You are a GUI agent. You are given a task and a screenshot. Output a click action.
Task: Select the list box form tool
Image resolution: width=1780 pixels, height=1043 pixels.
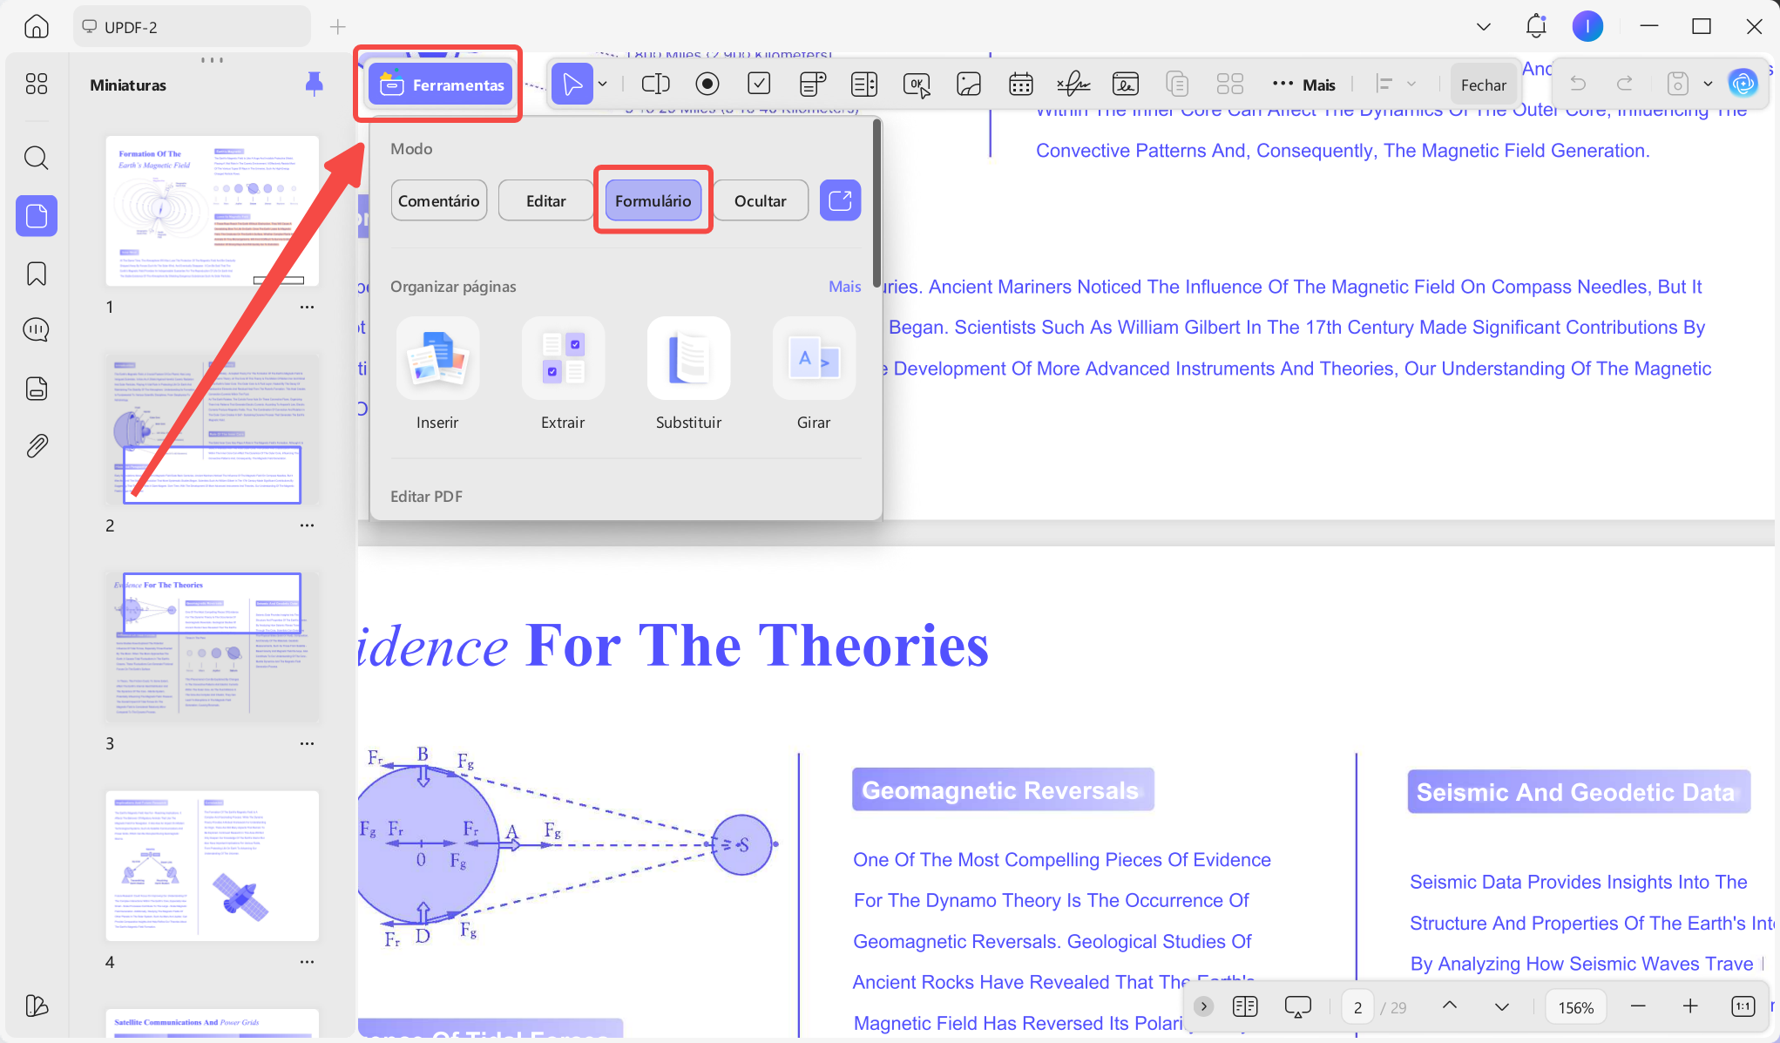pyautogui.click(x=864, y=84)
